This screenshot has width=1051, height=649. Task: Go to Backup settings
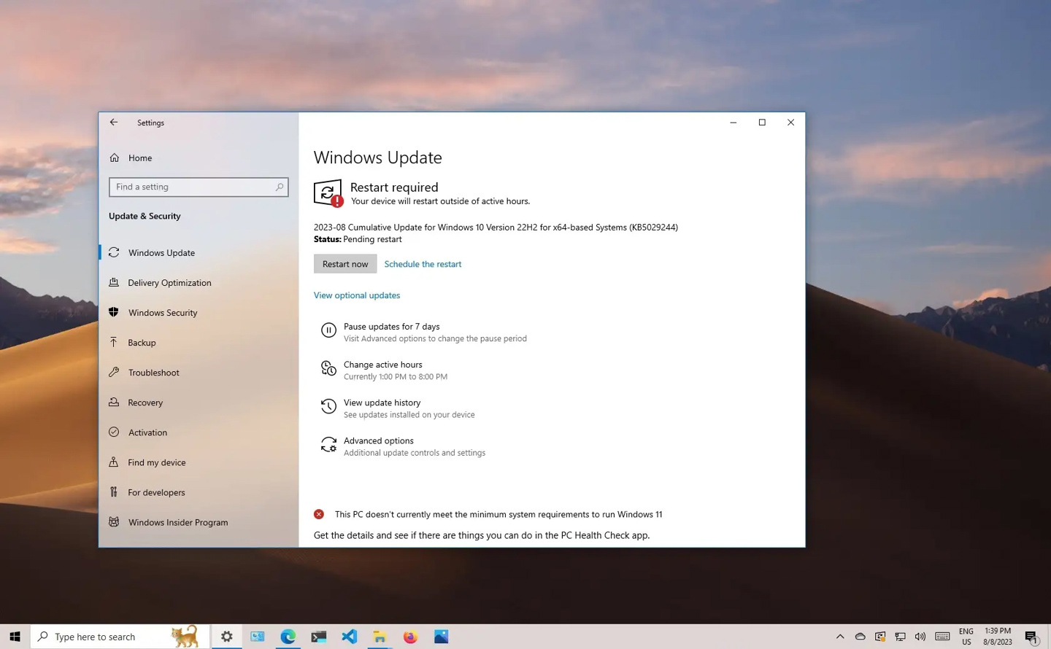pyautogui.click(x=142, y=343)
